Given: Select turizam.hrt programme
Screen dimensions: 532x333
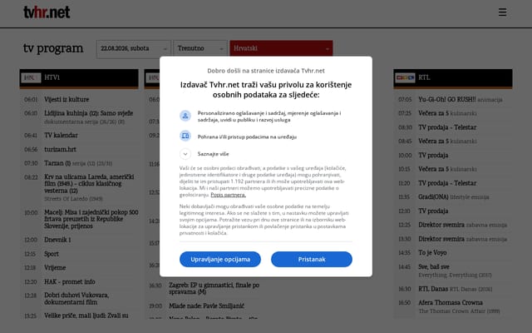Looking at the screenshot, I should [60, 149].
